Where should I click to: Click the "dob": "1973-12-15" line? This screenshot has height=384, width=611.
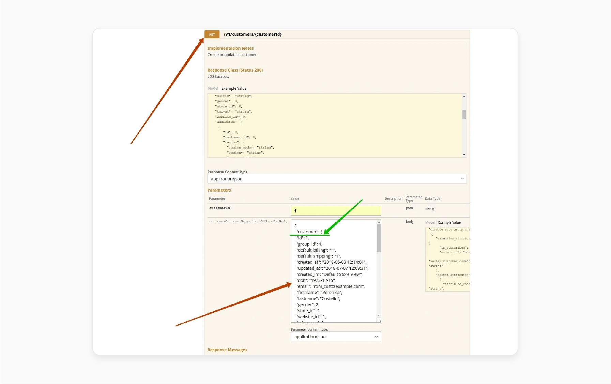pos(316,280)
